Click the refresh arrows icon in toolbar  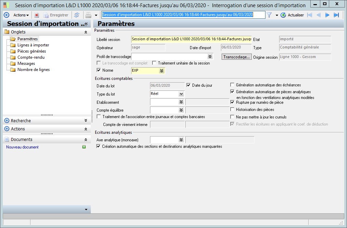[x=77, y=15]
